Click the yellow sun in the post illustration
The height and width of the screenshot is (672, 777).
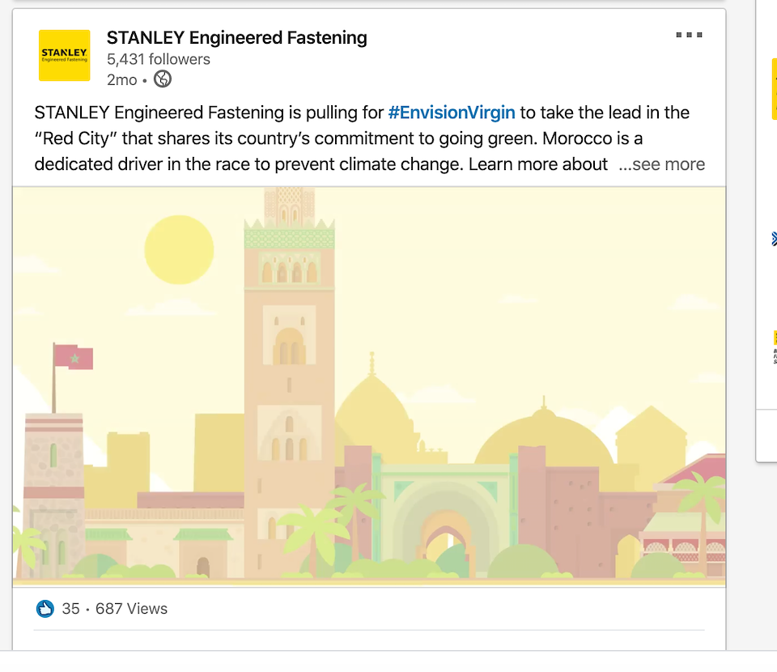[177, 249]
